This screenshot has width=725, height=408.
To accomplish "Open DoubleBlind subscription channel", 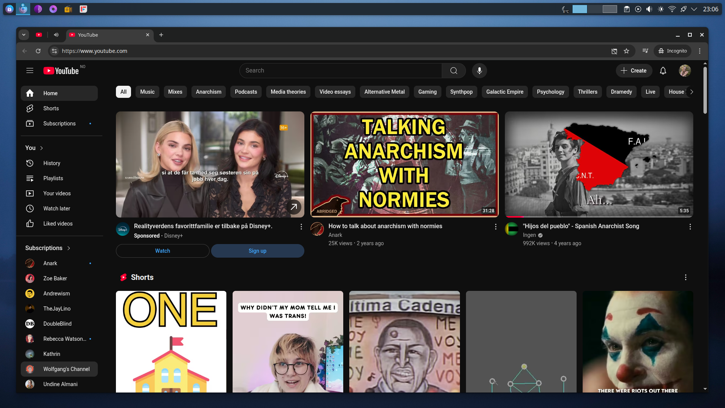I will [x=59, y=324].
